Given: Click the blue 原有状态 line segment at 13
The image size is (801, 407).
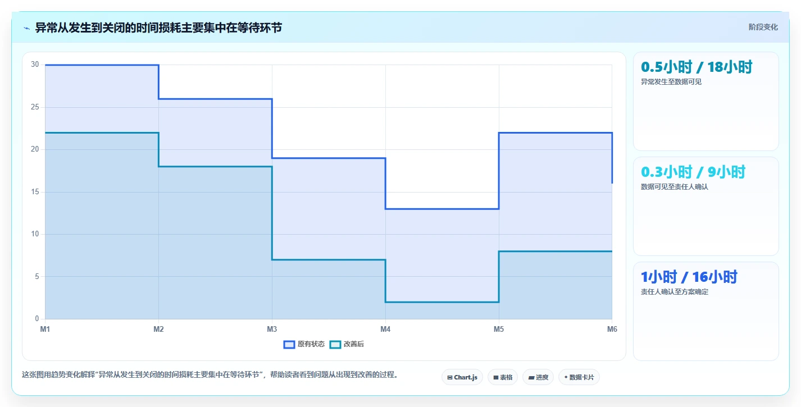Looking at the screenshot, I should point(442,209).
